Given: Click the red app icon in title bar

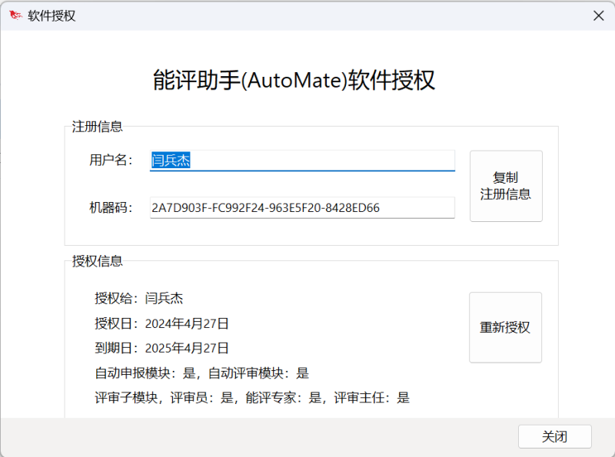Looking at the screenshot, I should 15,15.
